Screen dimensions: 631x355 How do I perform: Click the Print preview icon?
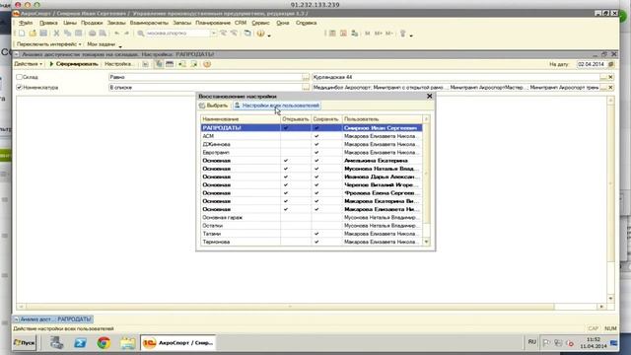tap(103, 34)
